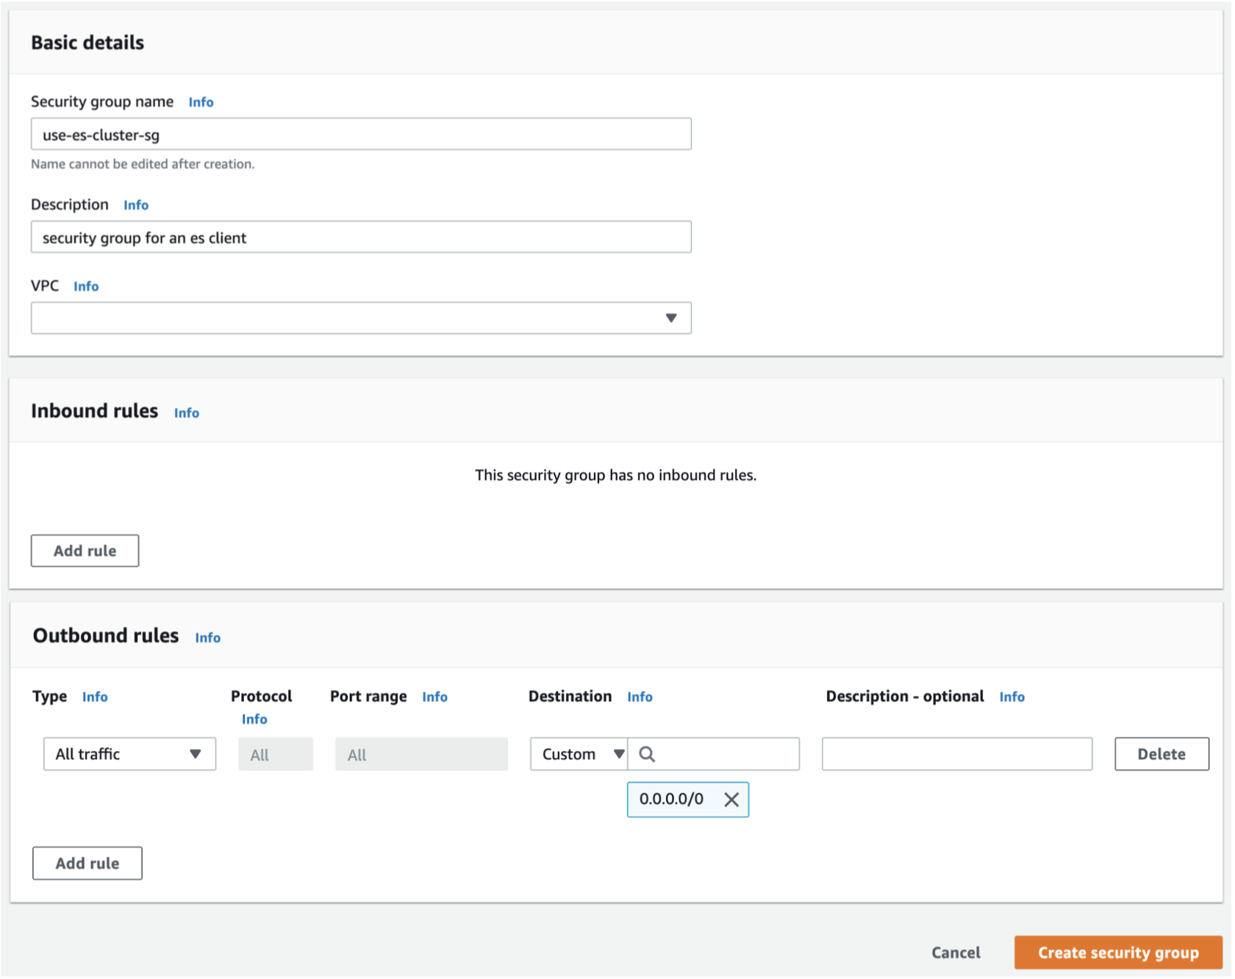The width and height of the screenshot is (1235, 979).
Task: Click 'This security group has no inbound rules.' text
Action: click(x=615, y=476)
